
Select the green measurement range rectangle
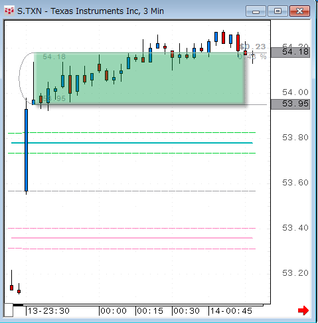tap(139, 78)
